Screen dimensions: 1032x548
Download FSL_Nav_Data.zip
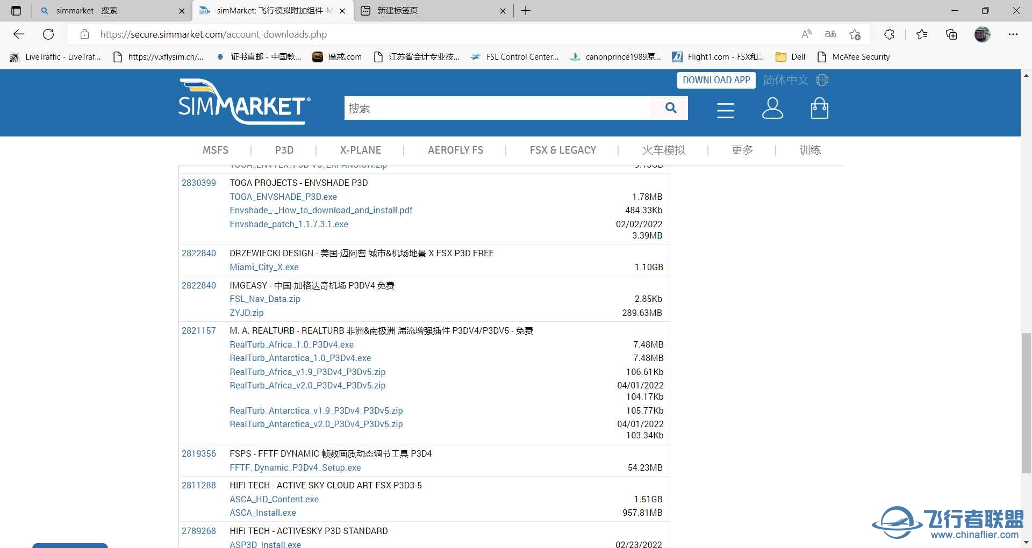point(265,299)
